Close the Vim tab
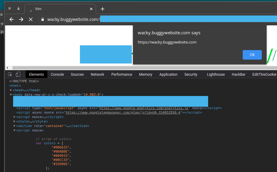This screenshot has height=172, width=277. pos(91,9)
